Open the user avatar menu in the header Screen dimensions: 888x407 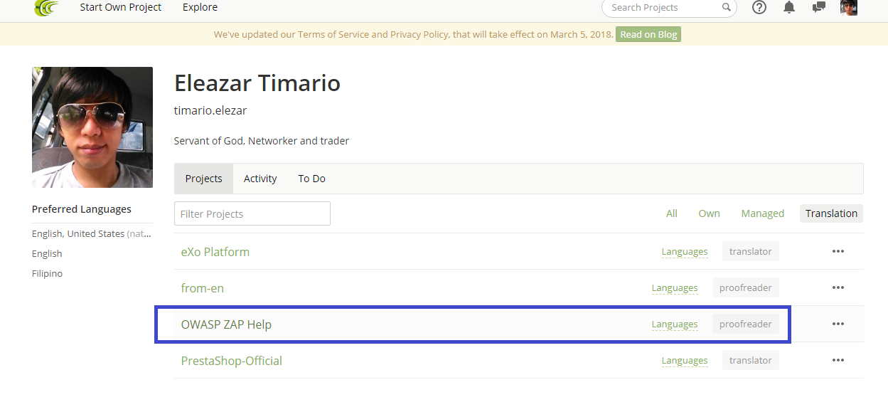[x=849, y=8]
